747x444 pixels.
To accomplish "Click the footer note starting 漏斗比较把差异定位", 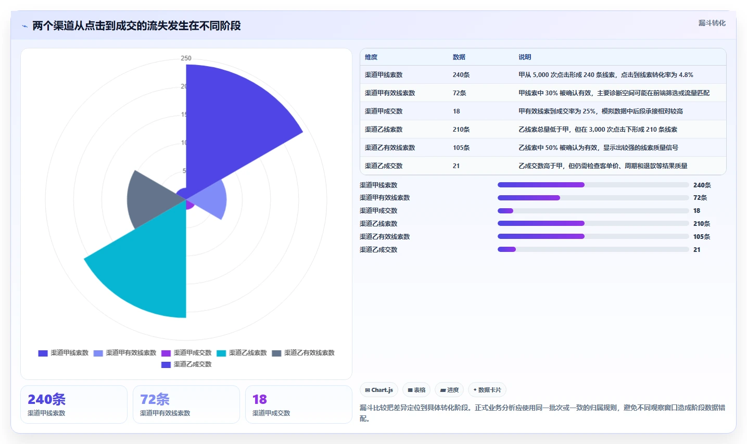I will click(542, 413).
